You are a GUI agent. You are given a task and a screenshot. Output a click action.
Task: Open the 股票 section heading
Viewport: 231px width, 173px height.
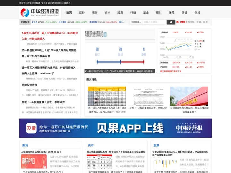point(156,145)
